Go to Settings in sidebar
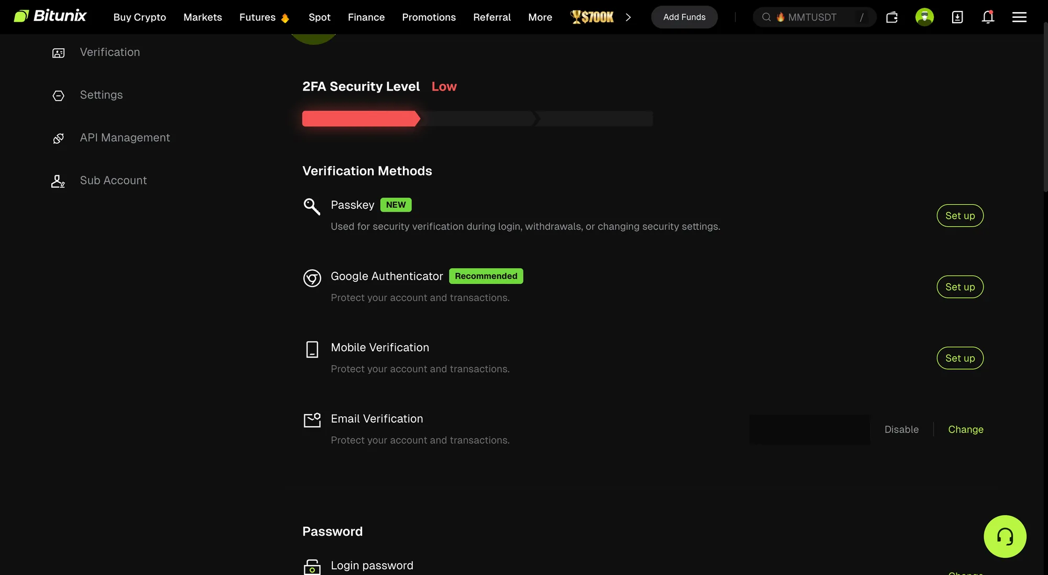Viewport: 1048px width, 575px height. pos(101,95)
